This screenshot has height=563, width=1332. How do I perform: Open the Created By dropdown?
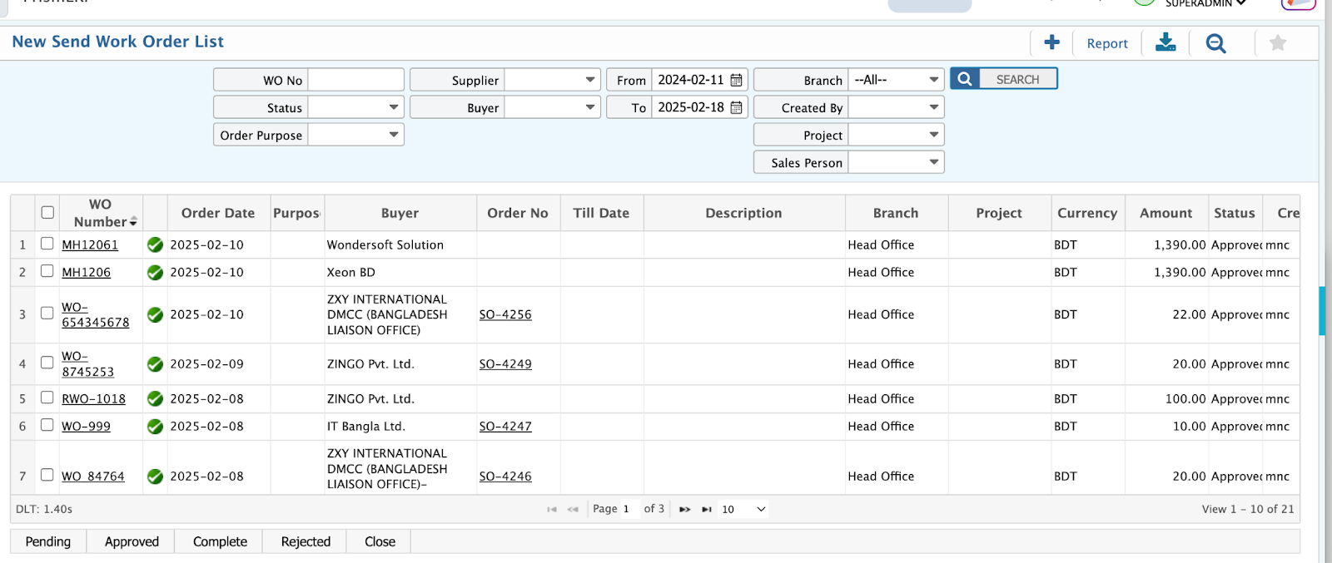896,107
